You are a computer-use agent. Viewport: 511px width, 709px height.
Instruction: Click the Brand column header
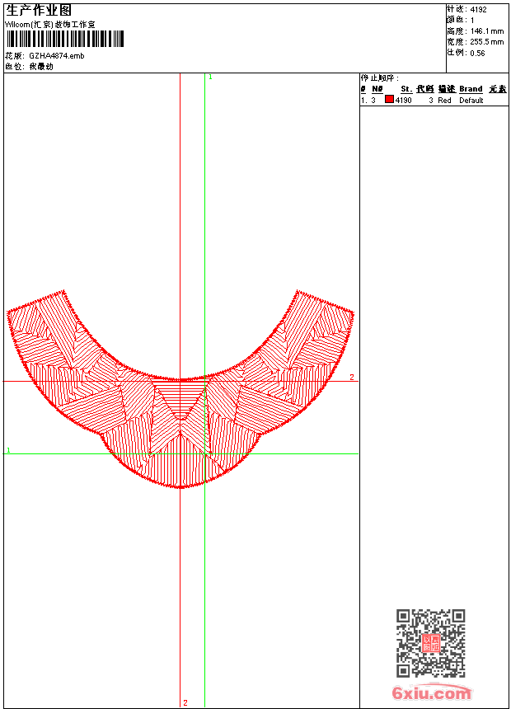pyautogui.click(x=471, y=89)
